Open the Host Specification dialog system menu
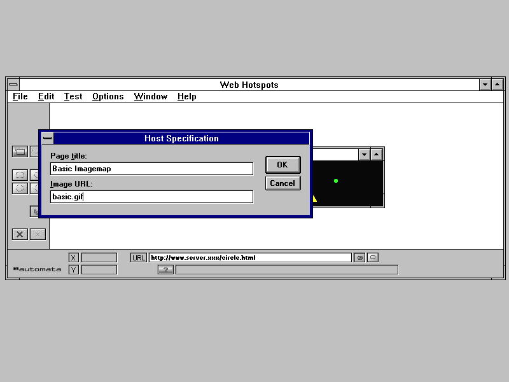This screenshot has width=509, height=382. coord(48,139)
